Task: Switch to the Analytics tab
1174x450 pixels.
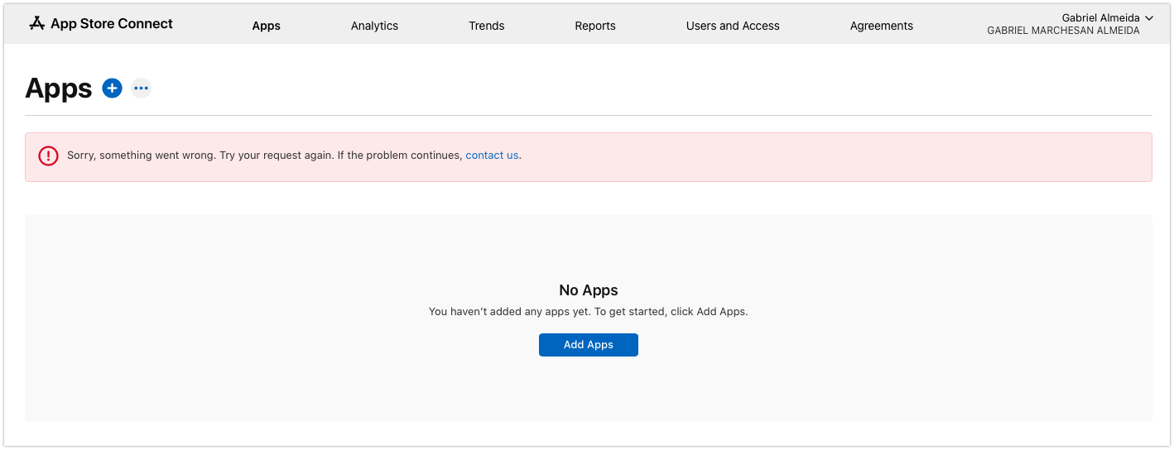Action: pyautogui.click(x=374, y=26)
